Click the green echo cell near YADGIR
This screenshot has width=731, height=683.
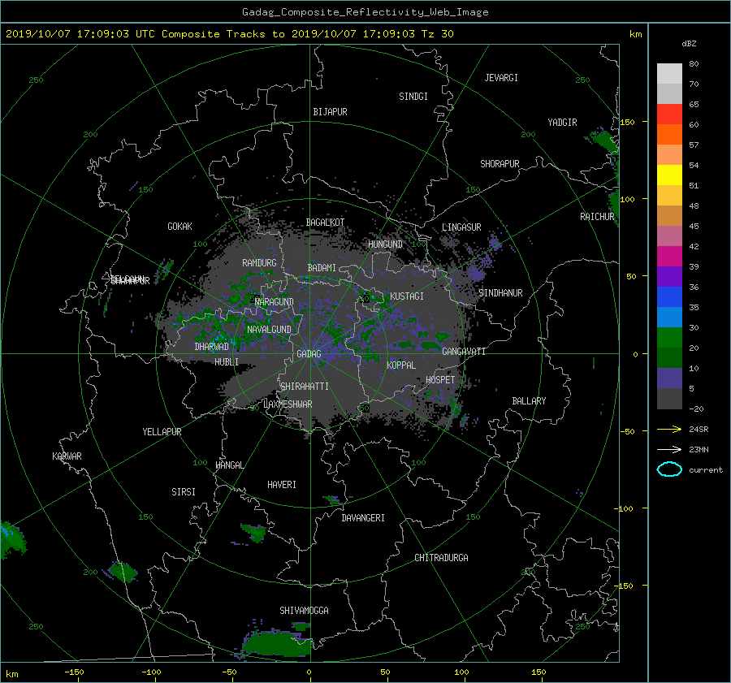pos(603,140)
